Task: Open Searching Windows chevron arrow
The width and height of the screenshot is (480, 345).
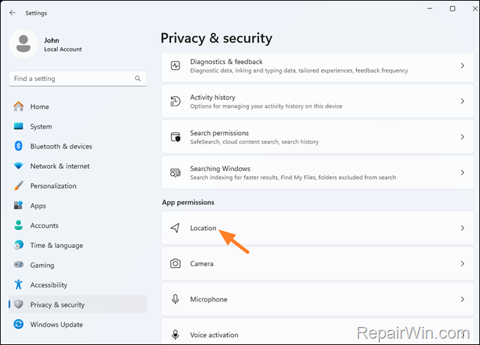Action: tap(462, 172)
